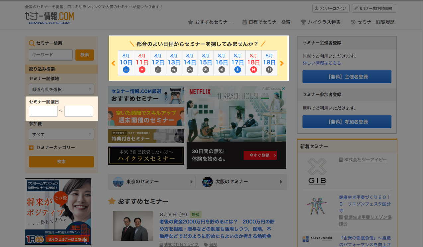Screen dimensions: 423x247
Task: Open the 東京のセミナー link
Action: coord(153,182)
